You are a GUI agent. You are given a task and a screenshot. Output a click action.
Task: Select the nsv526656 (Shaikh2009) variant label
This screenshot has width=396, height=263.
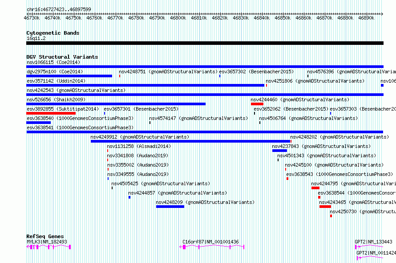[56, 100]
